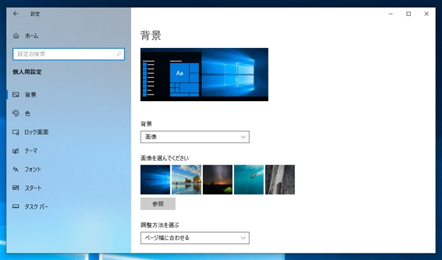442x260 pixels.
Task: Expand the ページ幅に合わせる fit dropdown
Action: [x=195, y=238]
